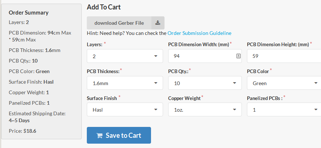Click the PCB Dimension Height input field
Viewport: 321px width, 148px height.
[x=283, y=56]
